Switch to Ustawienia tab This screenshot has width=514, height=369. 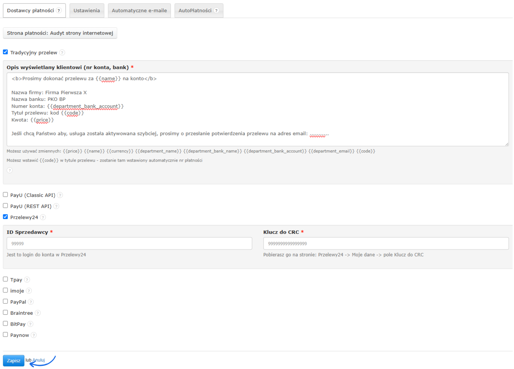87,11
